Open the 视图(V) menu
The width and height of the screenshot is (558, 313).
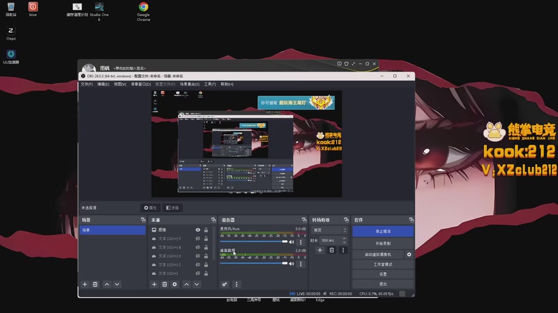click(120, 84)
